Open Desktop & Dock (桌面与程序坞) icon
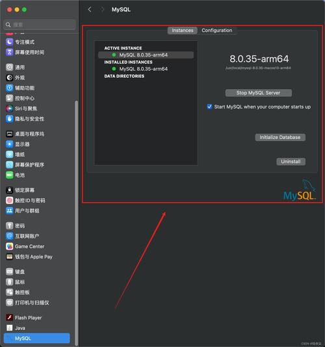The height and width of the screenshot is (347, 325). pyautogui.click(x=9, y=134)
